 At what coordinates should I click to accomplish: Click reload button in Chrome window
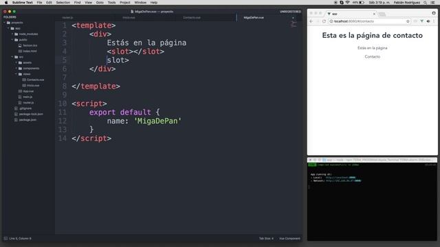point(324,21)
